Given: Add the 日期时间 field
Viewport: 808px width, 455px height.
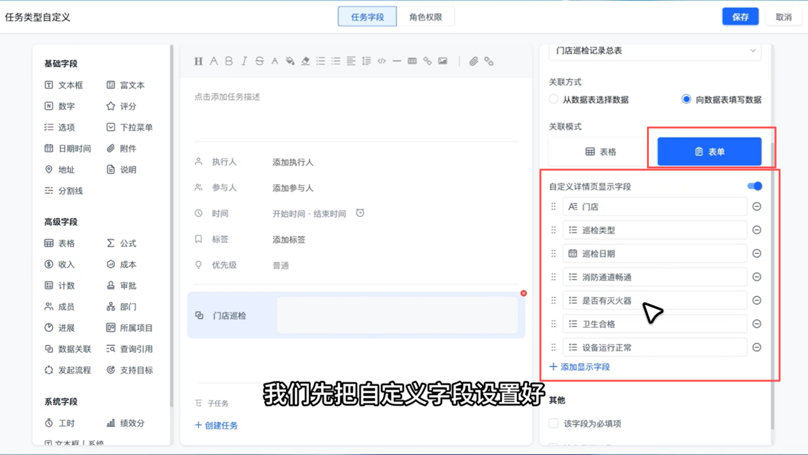Looking at the screenshot, I should (x=68, y=148).
